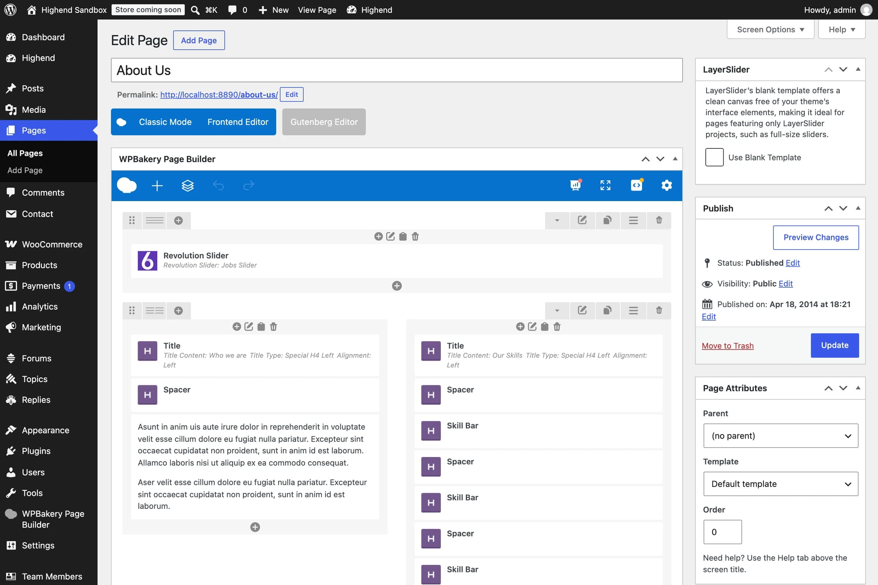Screen dimensions: 878x585
Task: Open the Frontend Editor
Action: (x=238, y=122)
